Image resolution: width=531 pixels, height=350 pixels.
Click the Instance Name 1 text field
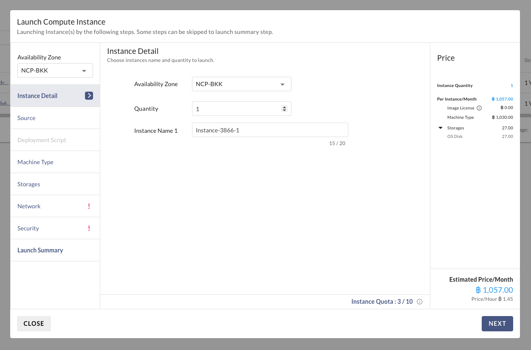pyautogui.click(x=270, y=130)
